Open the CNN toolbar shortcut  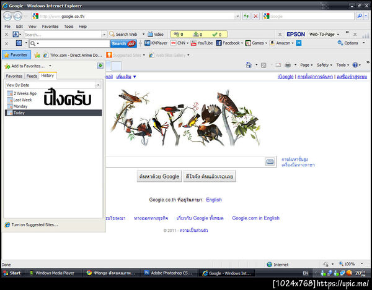click(x=180, y=43)
